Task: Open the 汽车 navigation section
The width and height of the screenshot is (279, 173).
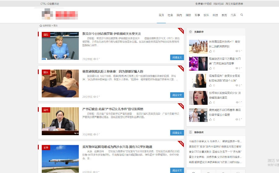Action: point(233,15)
